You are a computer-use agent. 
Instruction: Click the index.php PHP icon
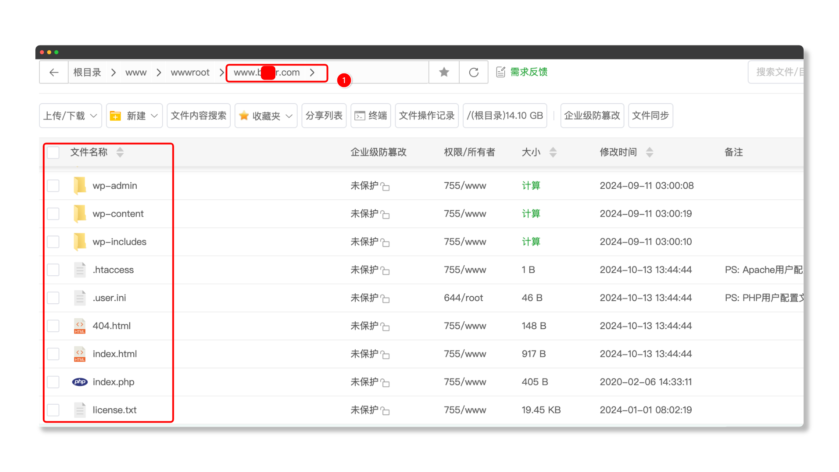point(80,382)
